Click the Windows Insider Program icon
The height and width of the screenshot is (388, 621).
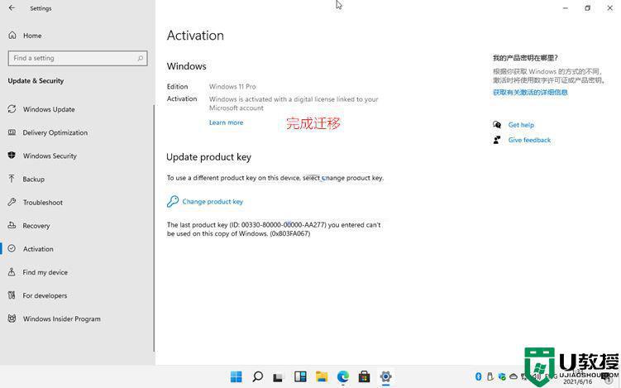pyautogui.click(x=12, y=319)
